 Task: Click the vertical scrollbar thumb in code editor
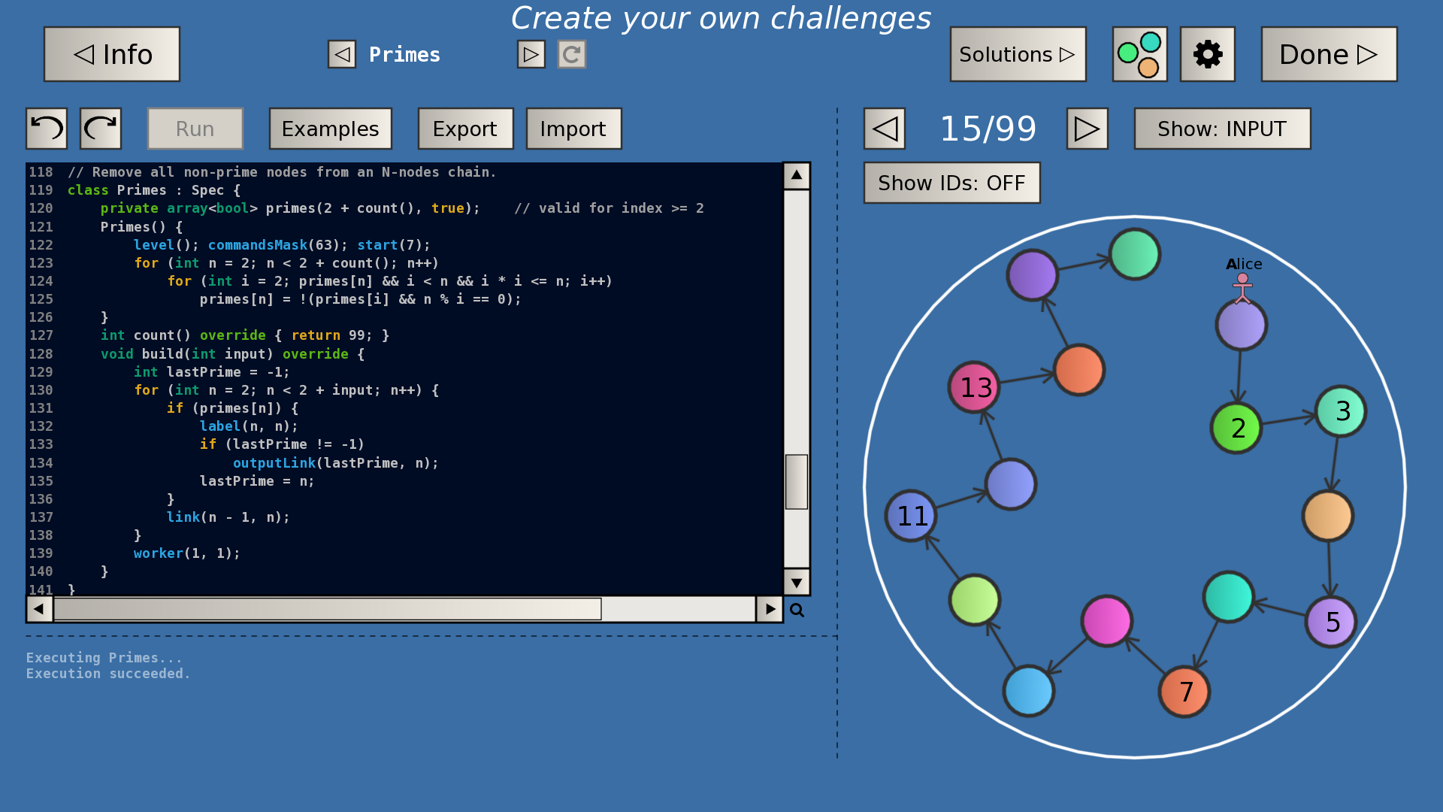796,481
